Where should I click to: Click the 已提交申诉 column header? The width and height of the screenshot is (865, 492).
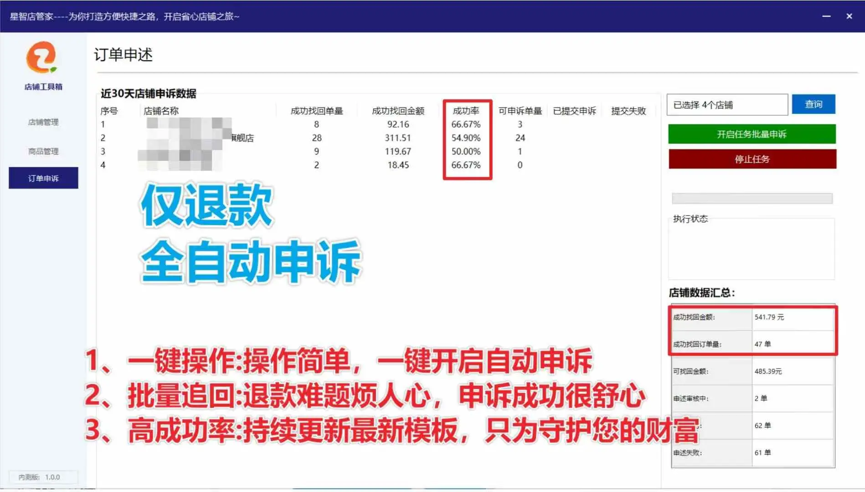tap(575, 110)
